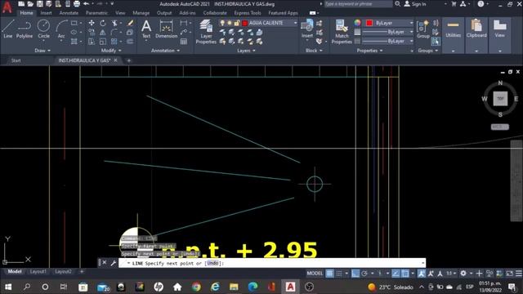Open Layer Properties manager
Screen dimensions: 523x294
click(x=206, y=32)
